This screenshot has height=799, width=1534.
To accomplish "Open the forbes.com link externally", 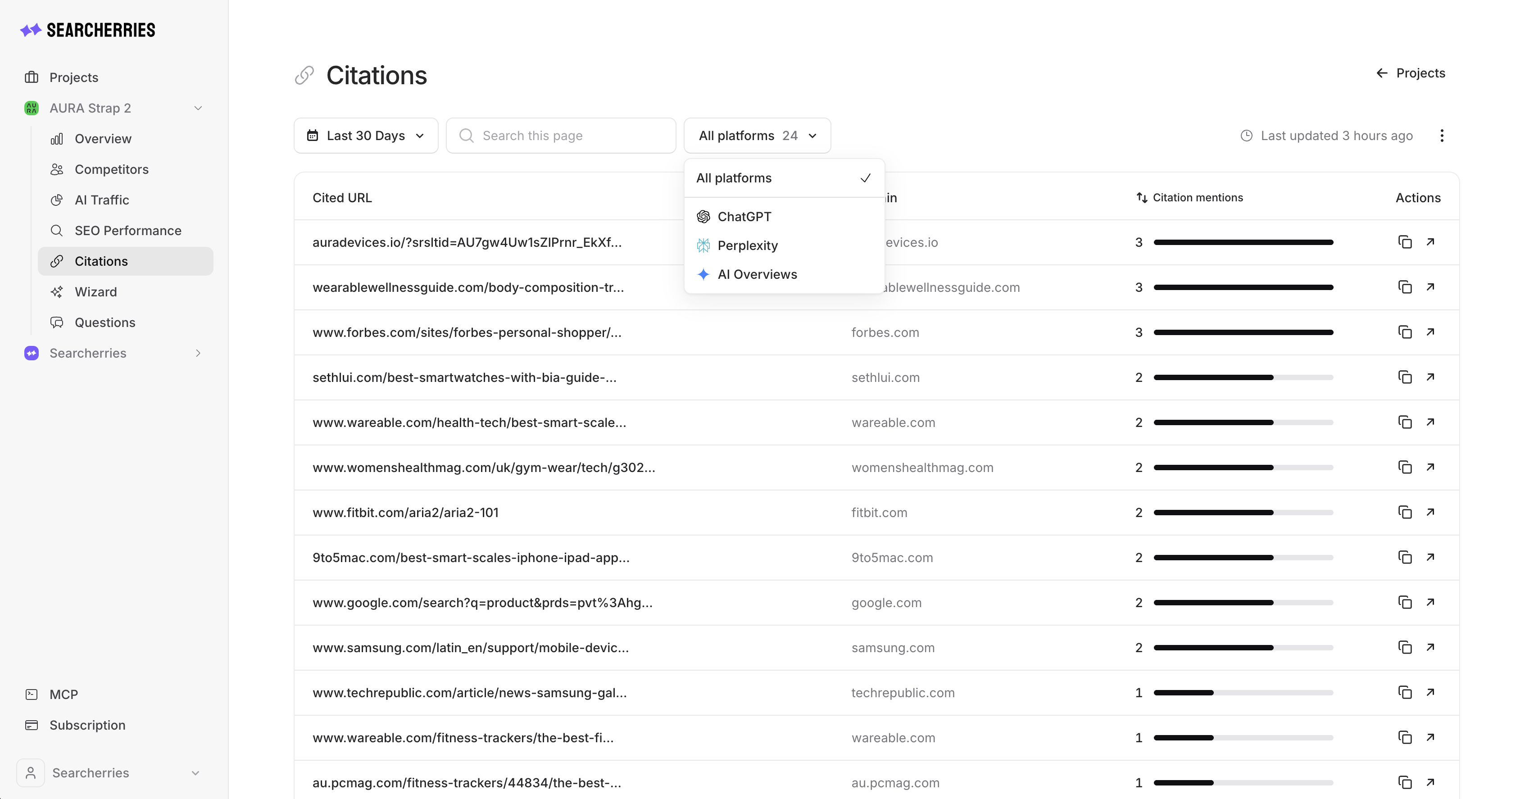I will pyautogui.click(x=1430, y=332).
